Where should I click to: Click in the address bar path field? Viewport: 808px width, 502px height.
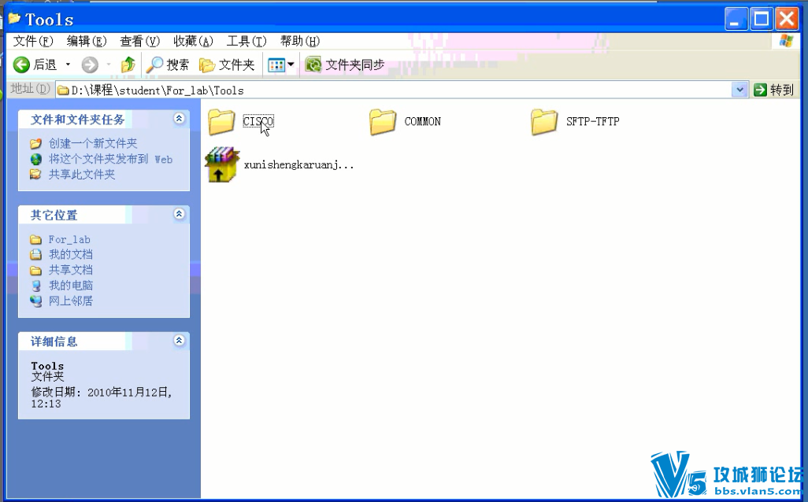[x=394, y=90]
